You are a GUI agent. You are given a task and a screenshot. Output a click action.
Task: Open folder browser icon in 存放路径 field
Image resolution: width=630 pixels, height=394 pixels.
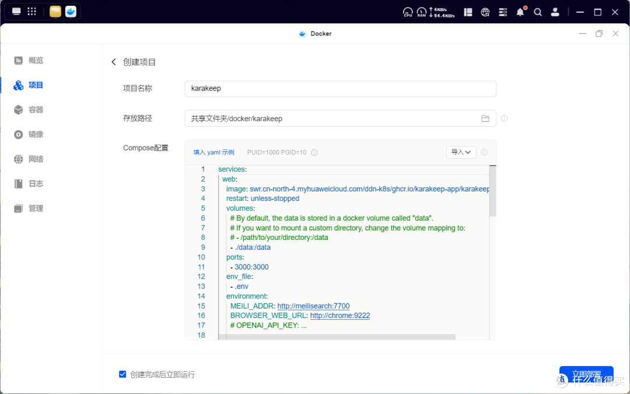(x=485, y=118)
